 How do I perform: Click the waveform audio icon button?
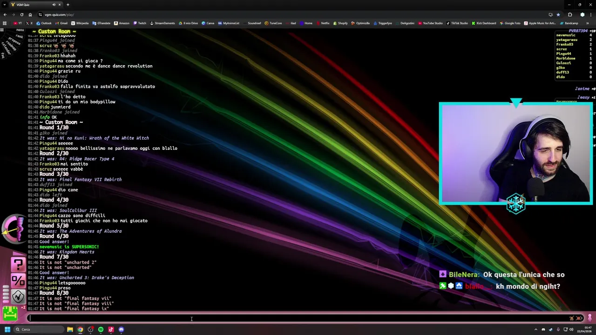pos(18,296)
